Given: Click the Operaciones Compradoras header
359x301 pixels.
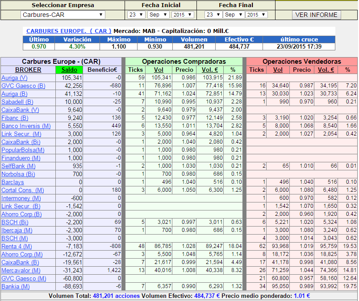Looking at the screenshot, I should (x=184, y=62).
